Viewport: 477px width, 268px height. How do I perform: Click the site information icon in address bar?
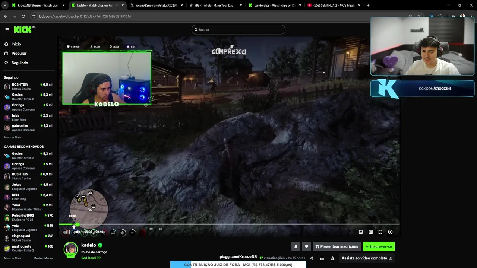[34, 16]
